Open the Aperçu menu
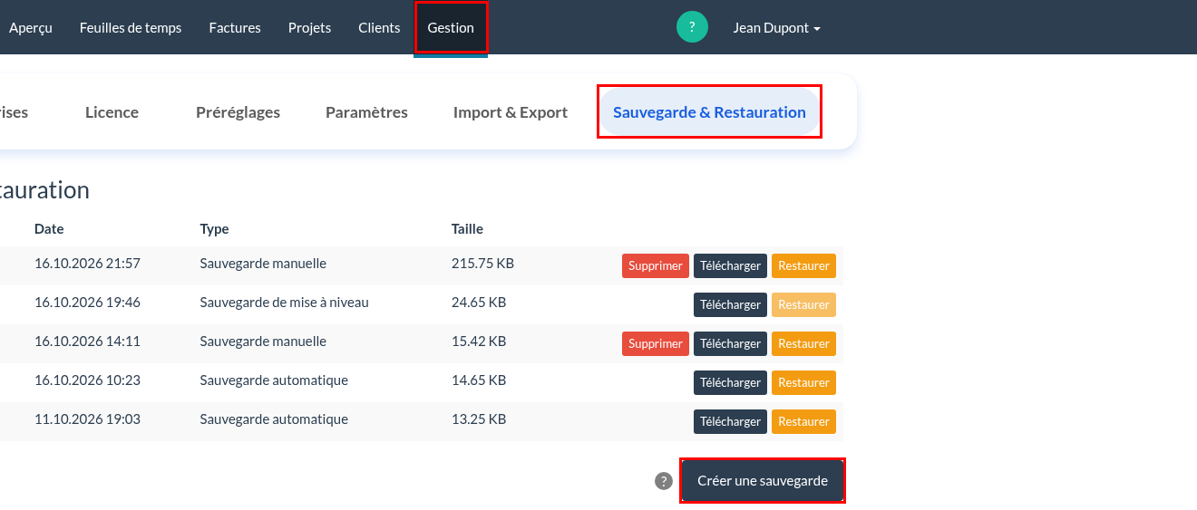The image size is (1197, 510). pyautogui.click(x=31, y=28)
